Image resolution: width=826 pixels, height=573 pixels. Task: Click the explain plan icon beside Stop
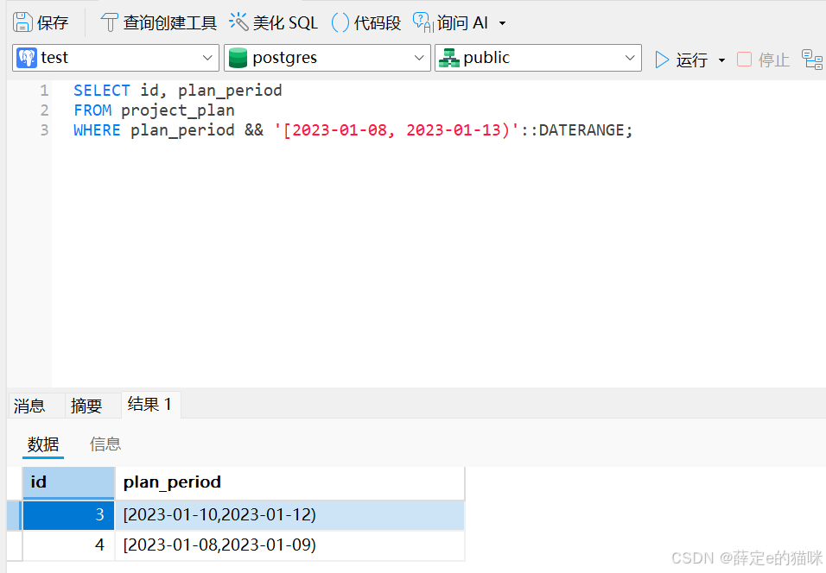(812, 60)
